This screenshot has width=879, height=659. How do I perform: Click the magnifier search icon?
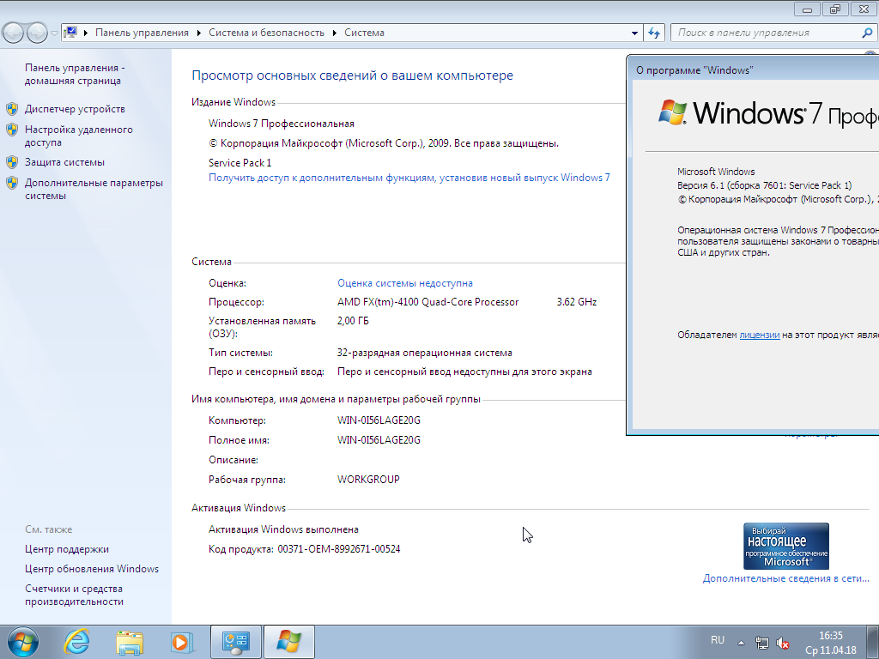pos(867,33)
